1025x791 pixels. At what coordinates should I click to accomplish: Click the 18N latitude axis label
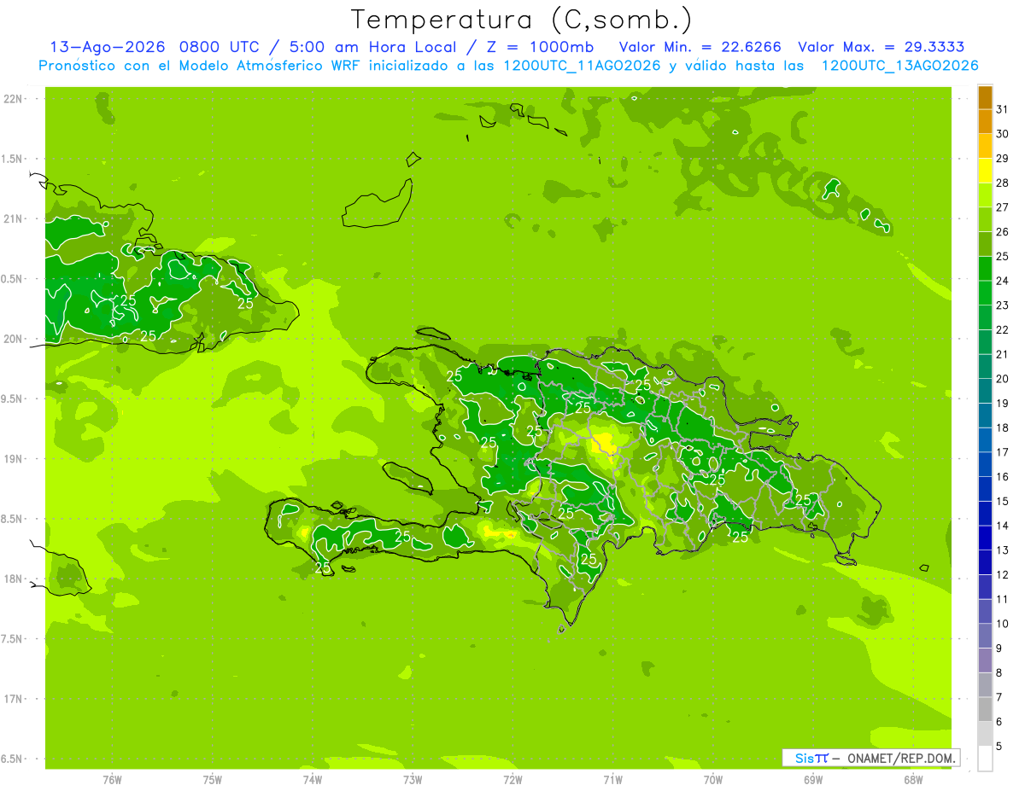13,579
